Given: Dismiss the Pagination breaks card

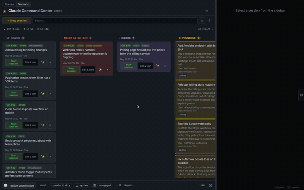Looking at the screenshot, I should click(x=50, y=94).
